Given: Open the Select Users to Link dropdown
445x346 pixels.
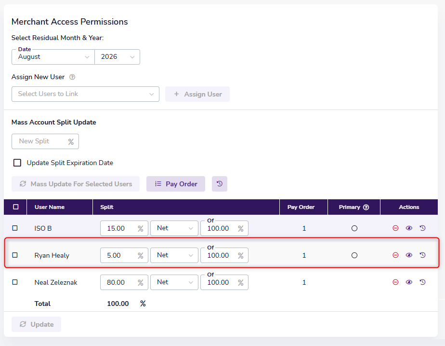Looking at the screenshot, I should [x=85, y=94].
